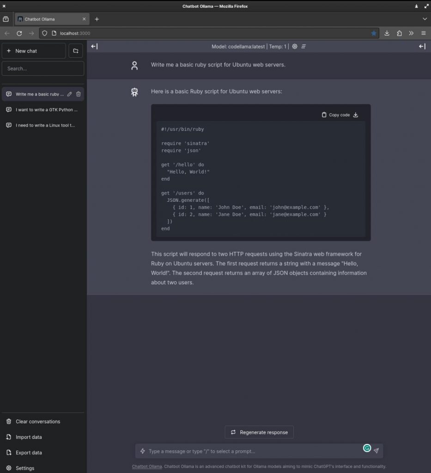Reload the page in Firefox
431x473 pixels.
pyautogui.click(x=19, y=33)
